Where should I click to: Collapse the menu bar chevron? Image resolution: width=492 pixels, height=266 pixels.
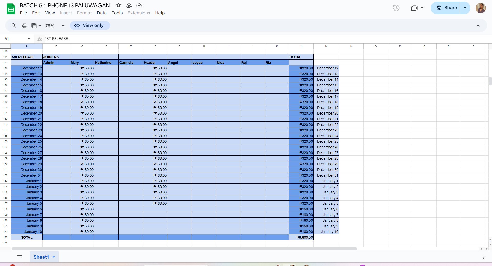point(478,26)
